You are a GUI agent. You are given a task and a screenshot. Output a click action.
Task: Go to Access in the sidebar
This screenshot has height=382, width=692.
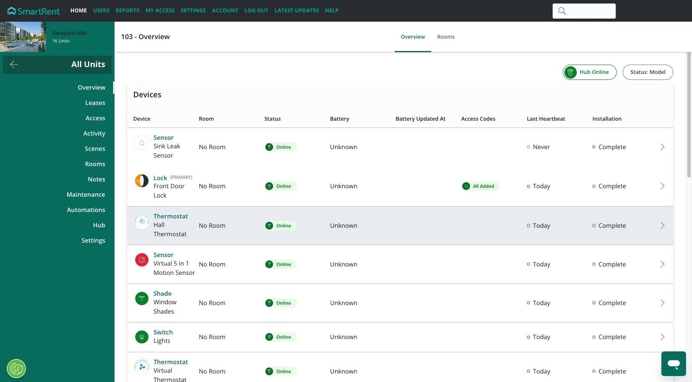(95, 118)
